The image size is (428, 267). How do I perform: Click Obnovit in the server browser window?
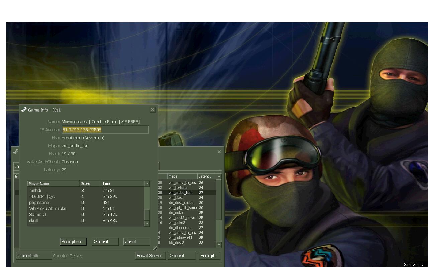pyautogui.click(x=182, y=256)
